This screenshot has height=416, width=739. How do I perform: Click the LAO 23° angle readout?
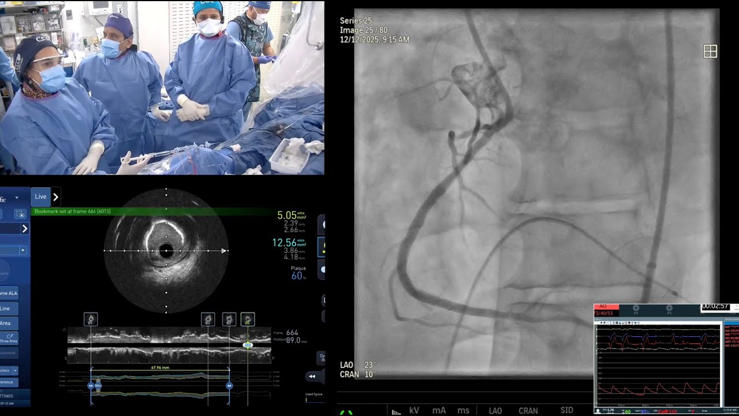coord(357,365)
